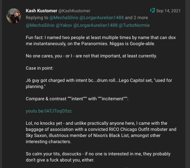The image size is (190, 168).
Task: Visit the @TurboNormie mention
Action: (134, 25)
